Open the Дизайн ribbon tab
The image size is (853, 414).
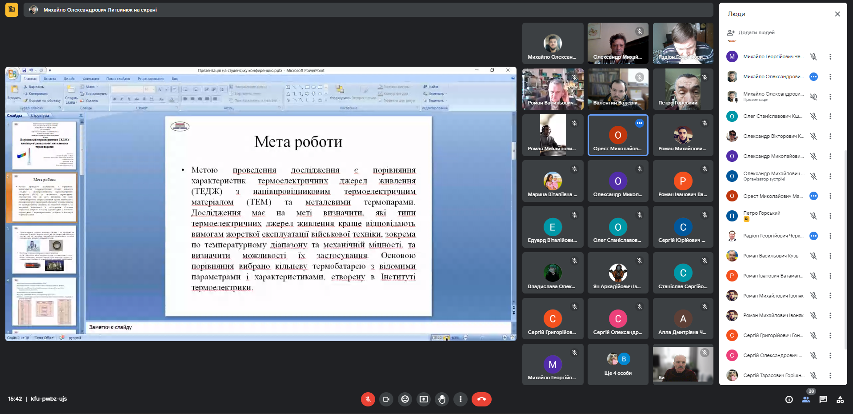pos(69,79)
